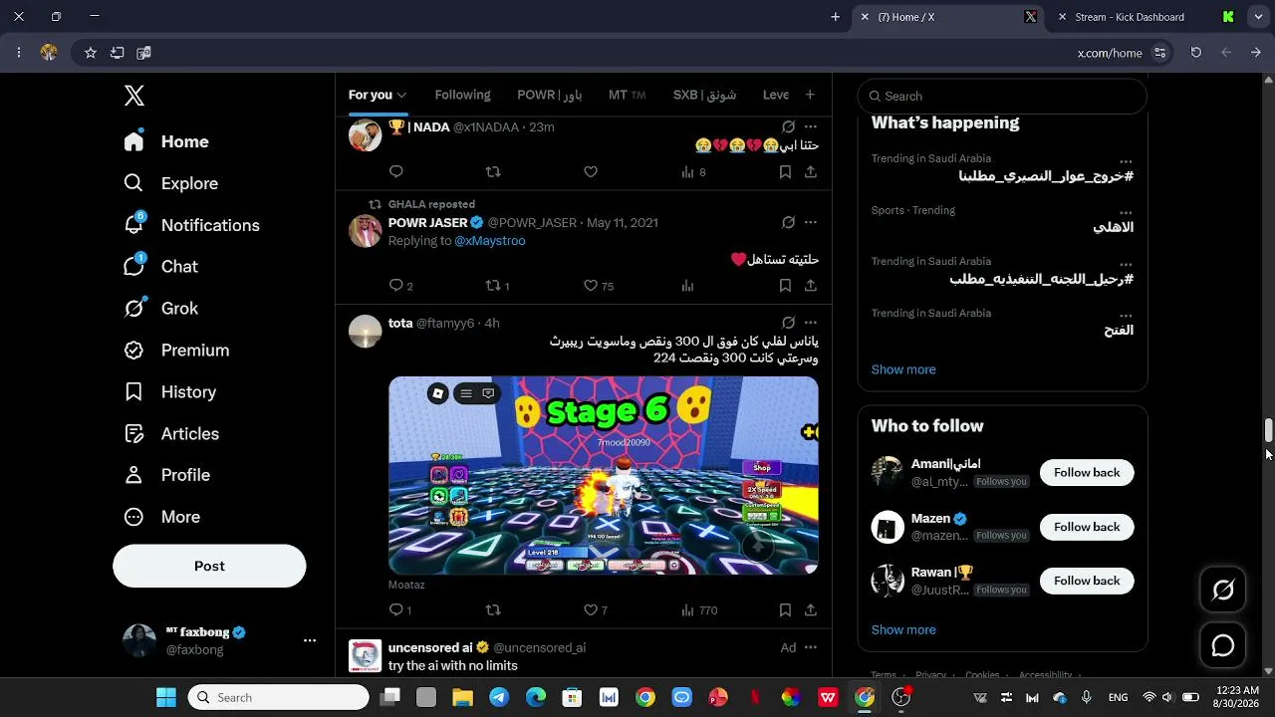The height and width of the screenshot is (717, 1275).
Task: Open tota's profile picture
Action: point(366,332)
